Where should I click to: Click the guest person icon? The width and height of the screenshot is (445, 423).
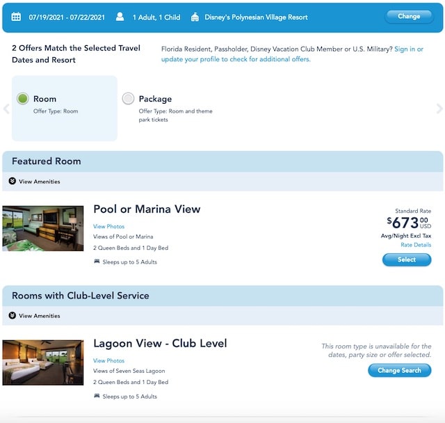click(x=120, y=17)
